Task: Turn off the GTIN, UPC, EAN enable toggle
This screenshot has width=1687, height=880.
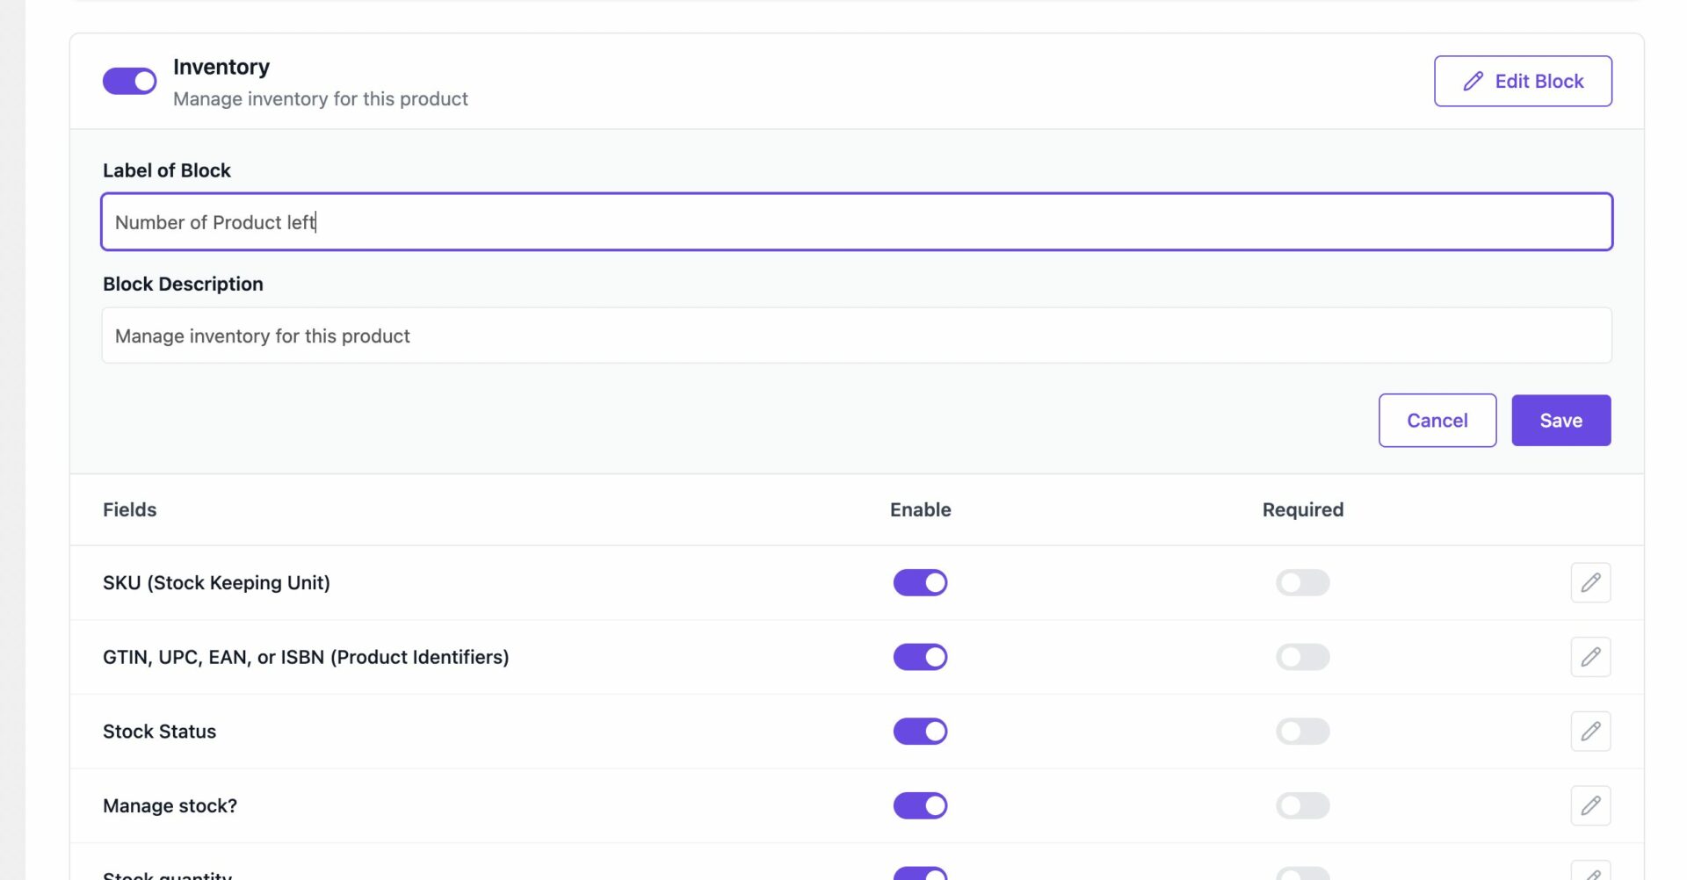Action: (920, 656)
